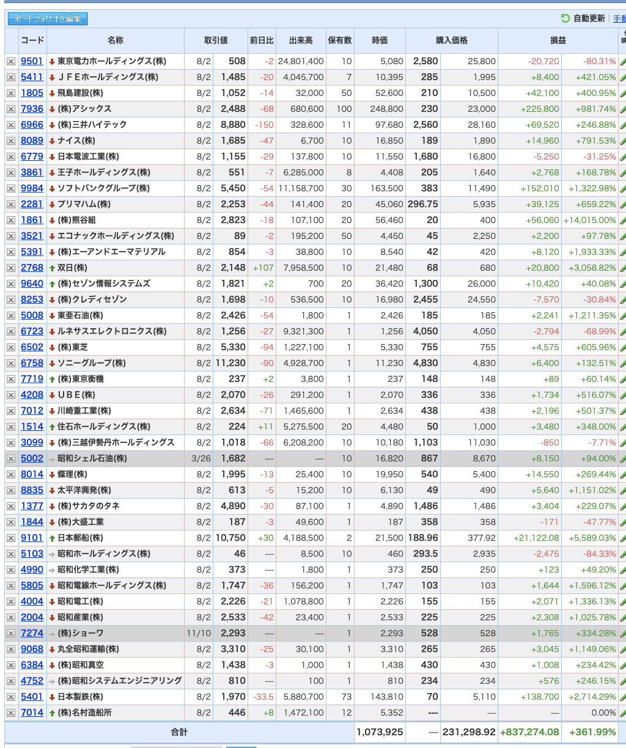The height and width of the screenshot is (748, 626).
Task: Open the partly cut 手動 refresh link
Action: pos(619,18)
